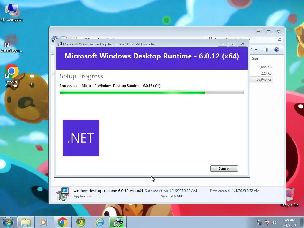Open Chrome from the taskbar
The width and height of the screenshot is (304, 228).
(62, 222)
